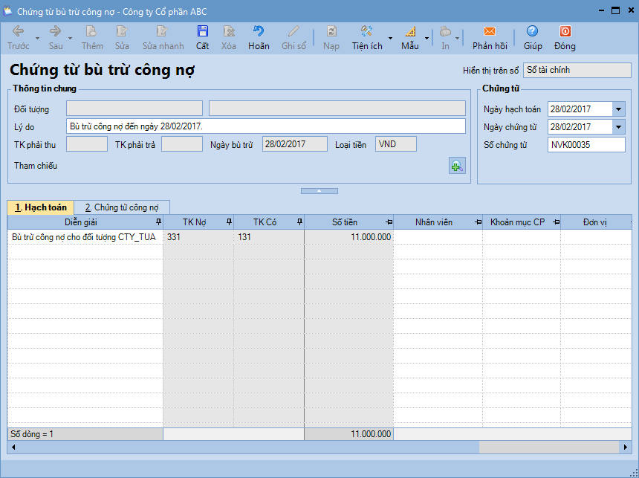
Task: Collapse the general information panel
Action: click(x=318, y=191)
